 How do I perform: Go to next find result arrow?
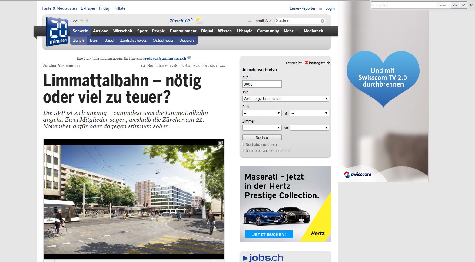[x=463, y=5]
